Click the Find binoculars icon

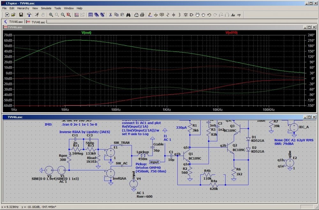128,15
